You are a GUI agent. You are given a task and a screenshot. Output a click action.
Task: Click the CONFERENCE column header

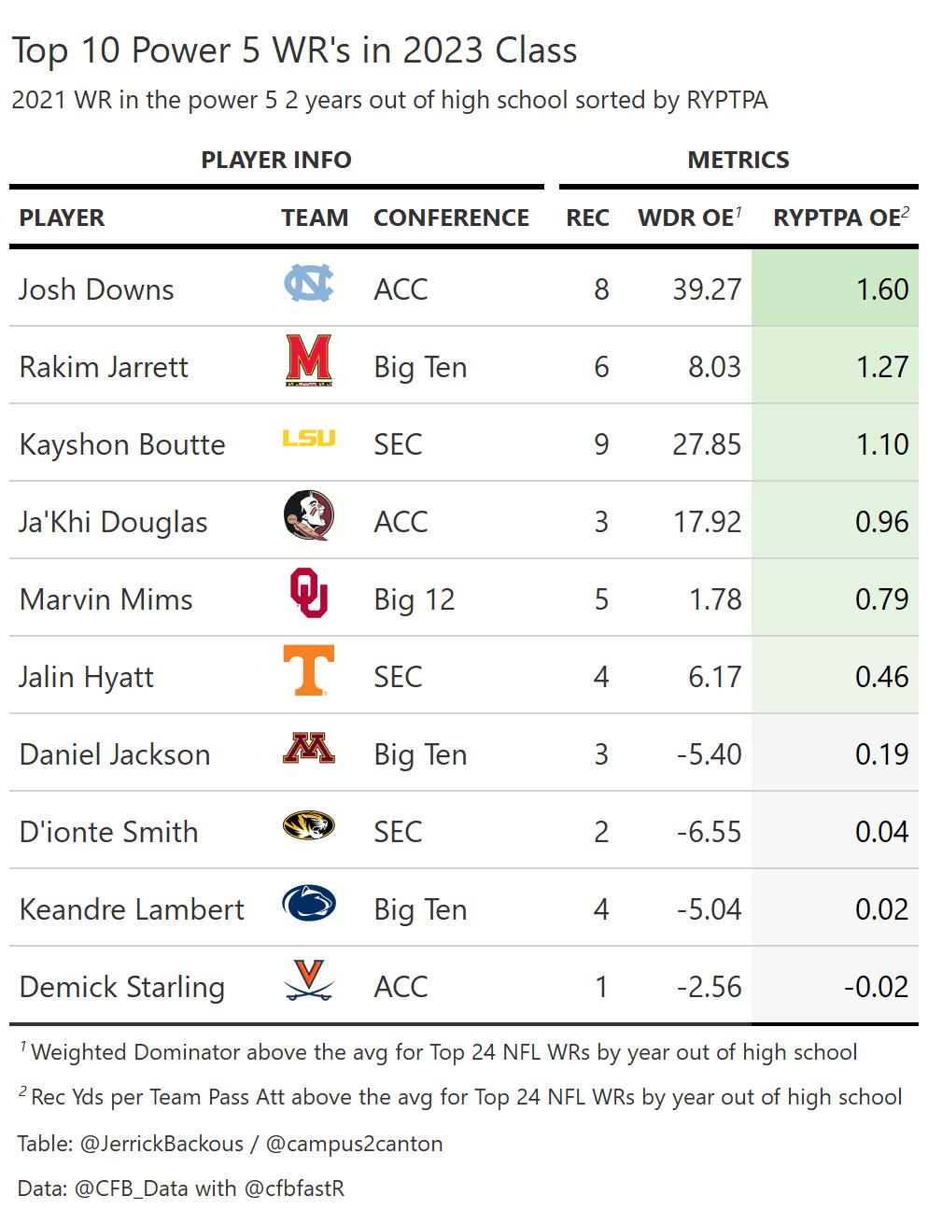451,218
